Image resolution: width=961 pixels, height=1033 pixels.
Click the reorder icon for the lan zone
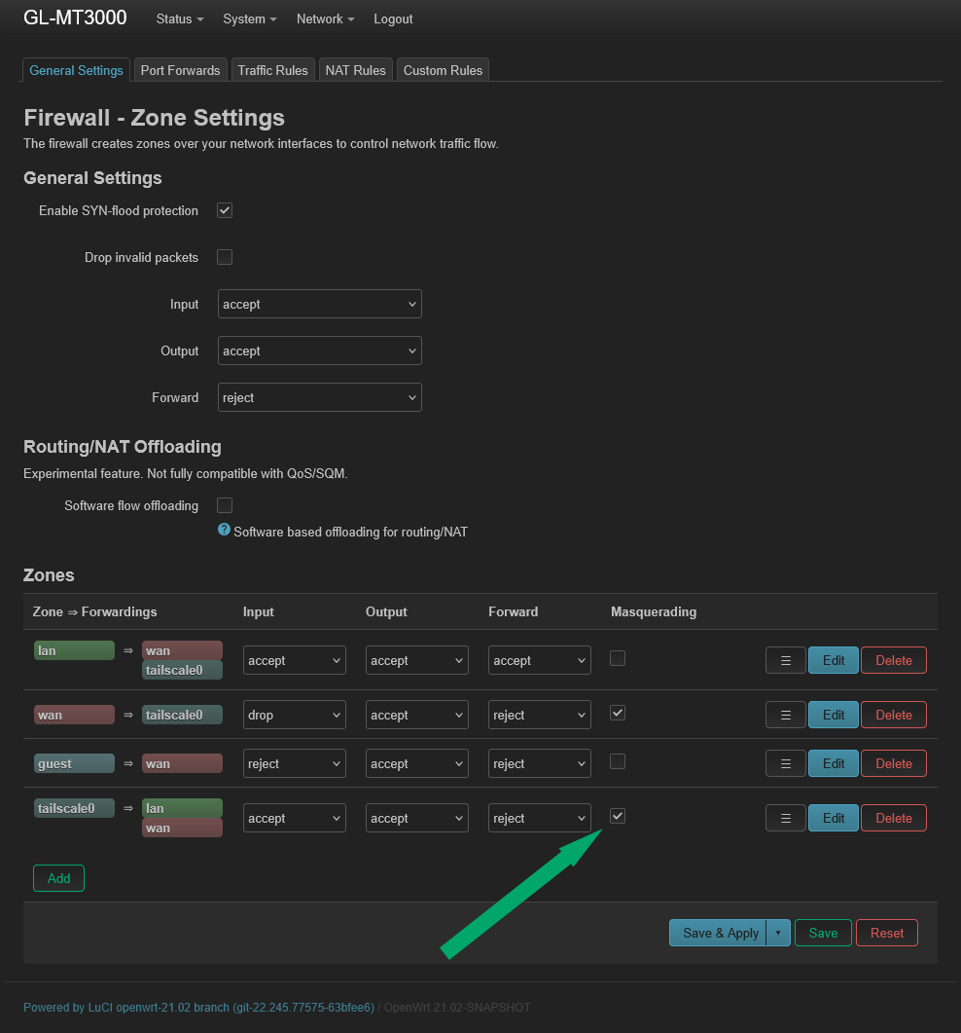point(785,659)
